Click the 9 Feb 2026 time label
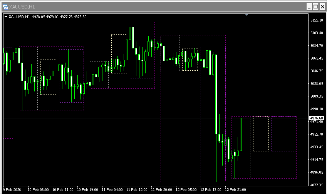The image size is (327, 194). coord(12,190)
